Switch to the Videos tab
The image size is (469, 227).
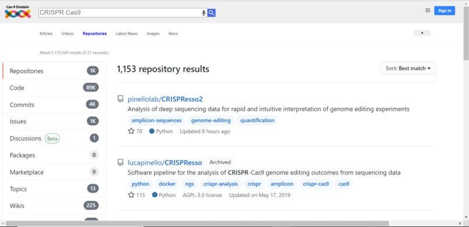[x=67, y=34]
